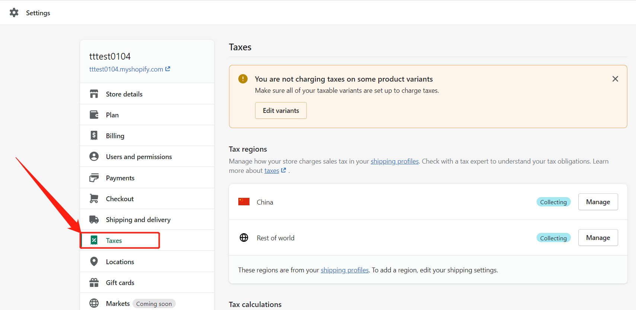The image size is (636, 310).
Task: Select Users and permissions
Action: (147, 156)
